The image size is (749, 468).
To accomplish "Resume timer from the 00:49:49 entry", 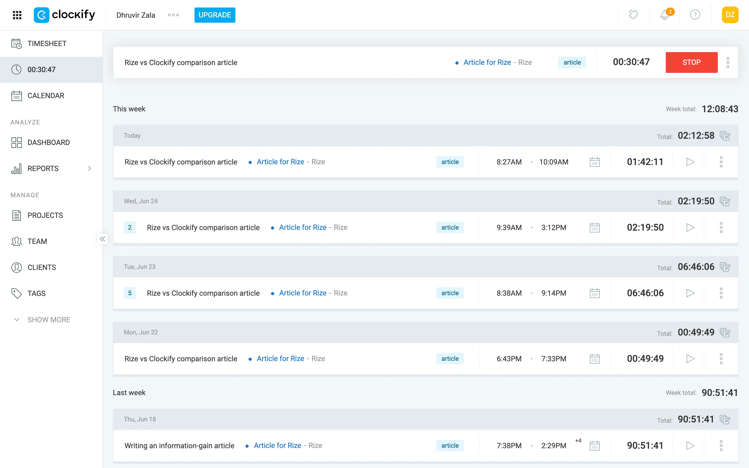I will coord(690,359).
